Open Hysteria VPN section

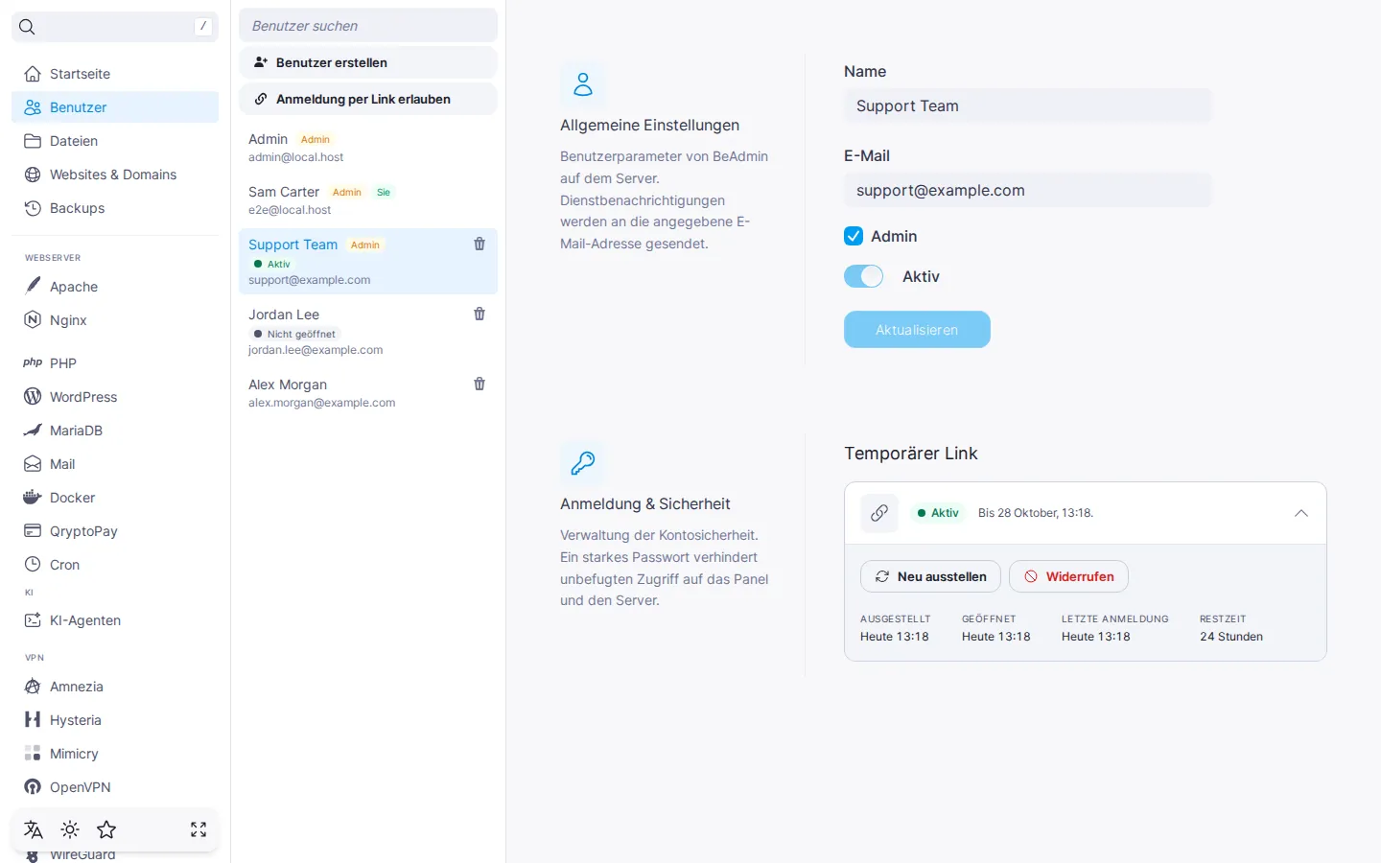(x=115, y=720)
